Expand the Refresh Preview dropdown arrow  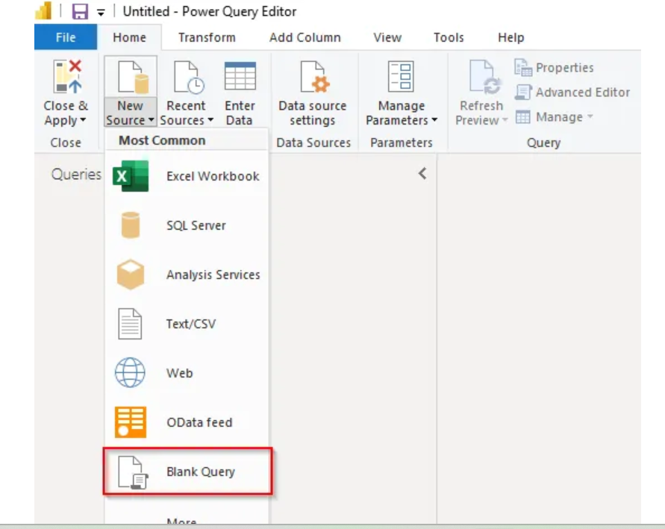tap(505, 120)
